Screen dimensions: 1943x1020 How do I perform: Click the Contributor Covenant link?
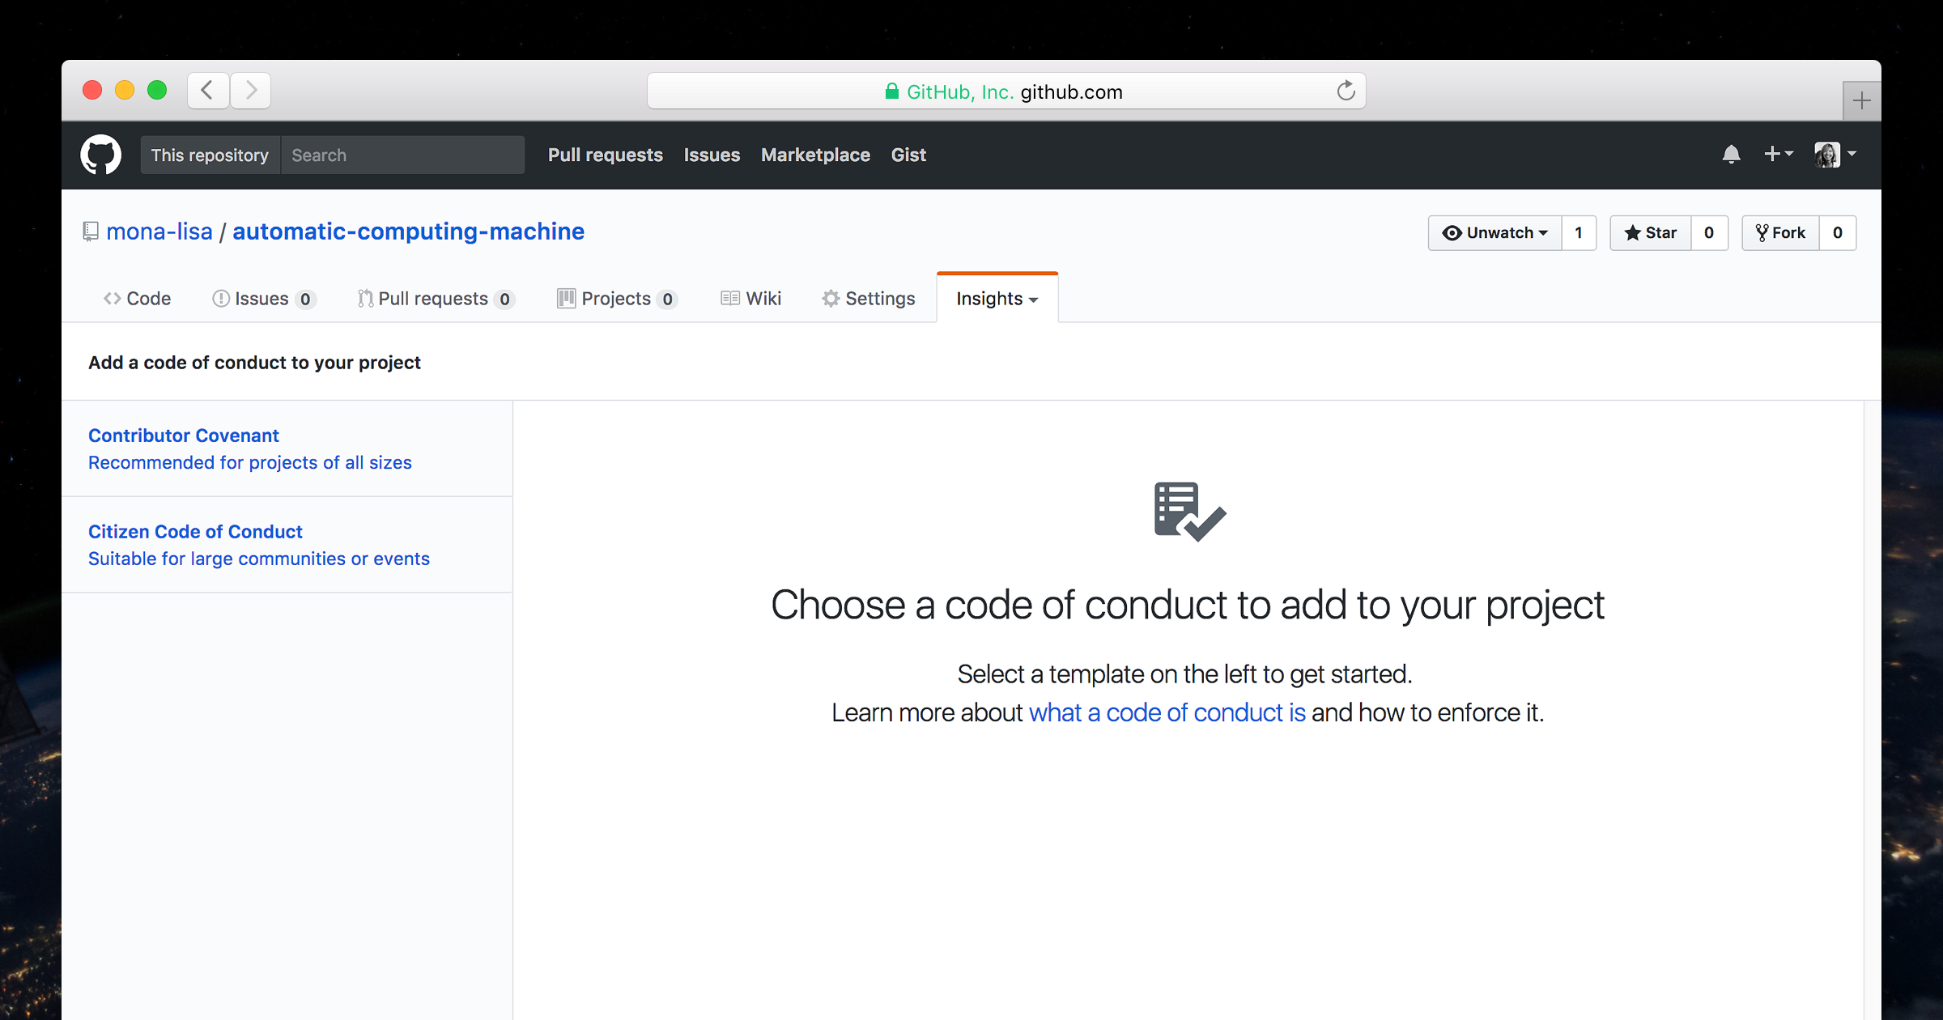[182, 434]
